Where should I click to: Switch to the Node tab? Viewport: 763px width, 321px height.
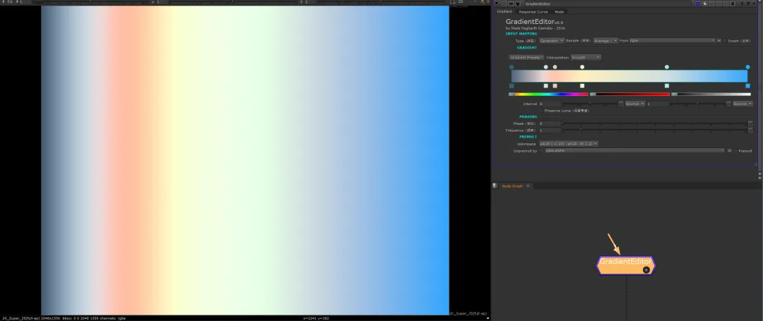tap(560, 12)
